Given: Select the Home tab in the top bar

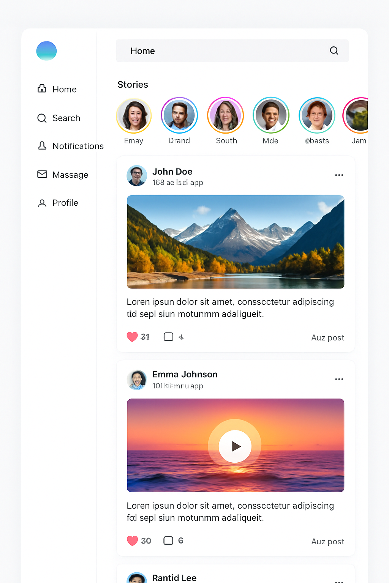Looking at the screenshot, I should coord(142,50).
